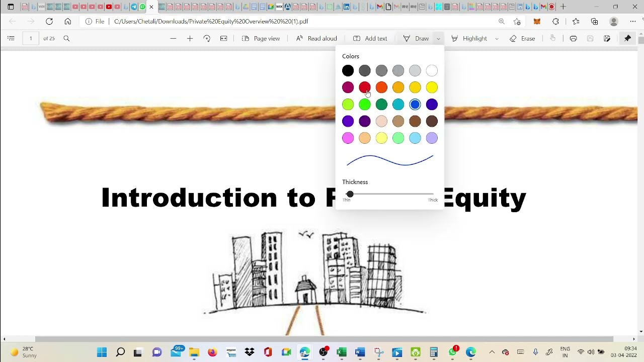Activate the Draw tool
The image size is (644, 362).
416,38
